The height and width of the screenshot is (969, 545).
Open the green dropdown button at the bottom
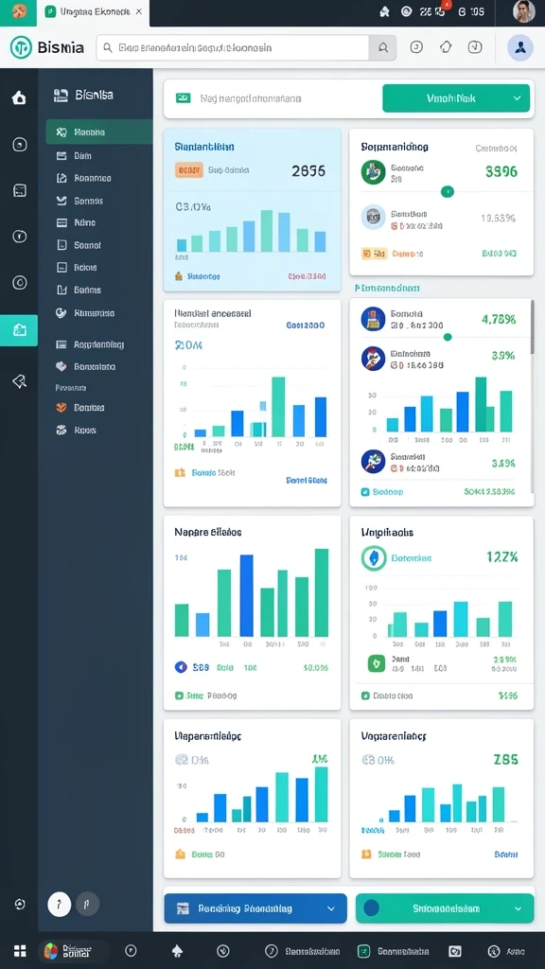click(x=445, y=908)
